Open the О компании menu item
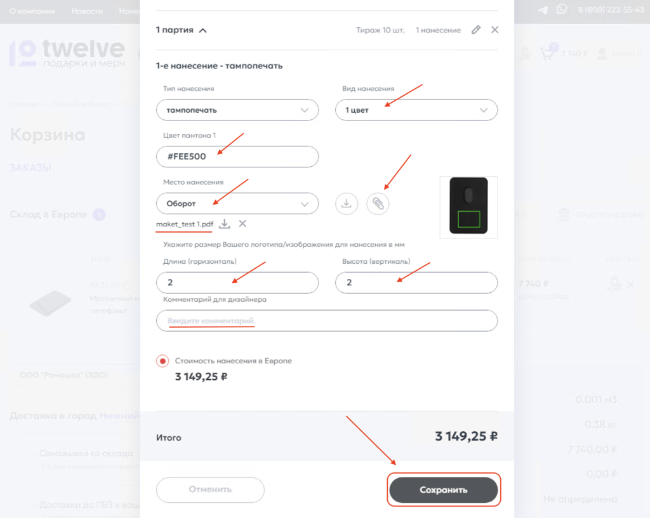Screen dimensions: 650x518 [x=32, y=11]
